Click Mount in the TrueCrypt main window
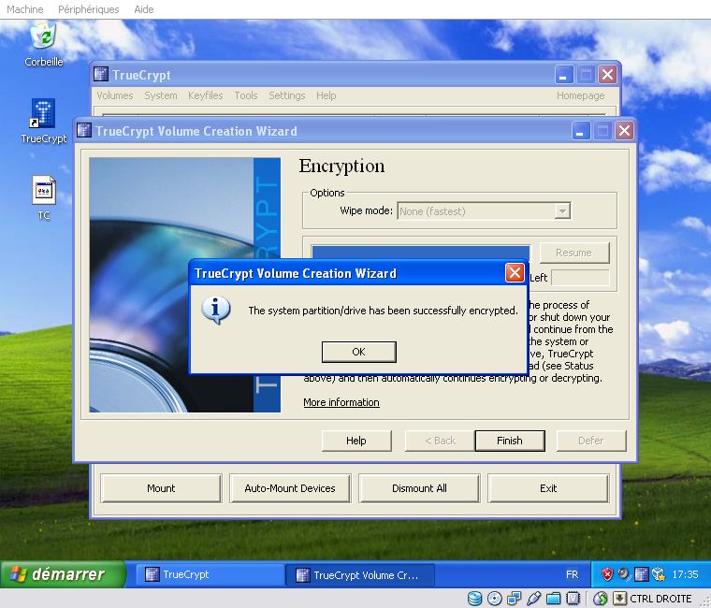 click(x=161, y=488)
